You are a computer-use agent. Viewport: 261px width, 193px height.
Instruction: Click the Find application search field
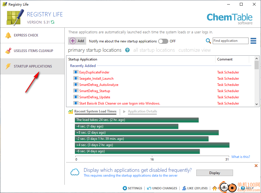[230, 41]
